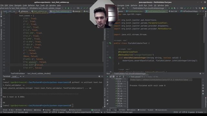This screenshot has height=116, width=207.
Task: Open the Run panel settings gear
Action: pos(200,74)
